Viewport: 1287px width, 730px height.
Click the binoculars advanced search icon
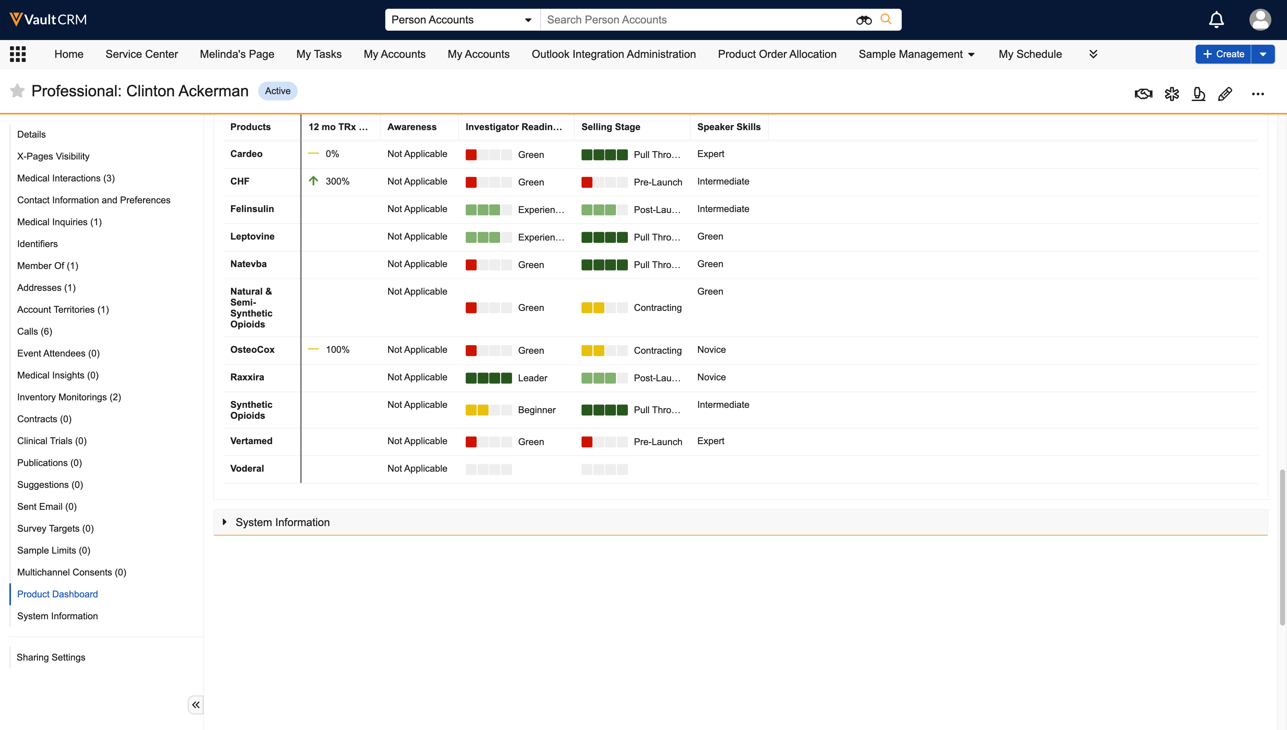pyautogui.click(x=864, y=20)
